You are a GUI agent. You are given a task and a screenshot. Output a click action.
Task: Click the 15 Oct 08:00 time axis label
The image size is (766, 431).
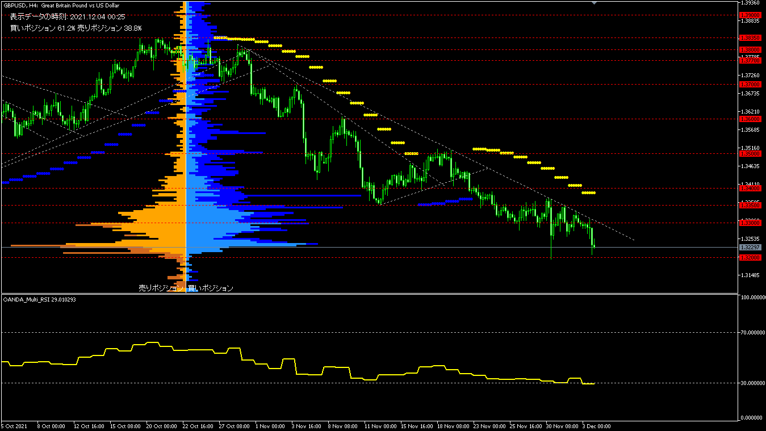[x=124, y=426]
